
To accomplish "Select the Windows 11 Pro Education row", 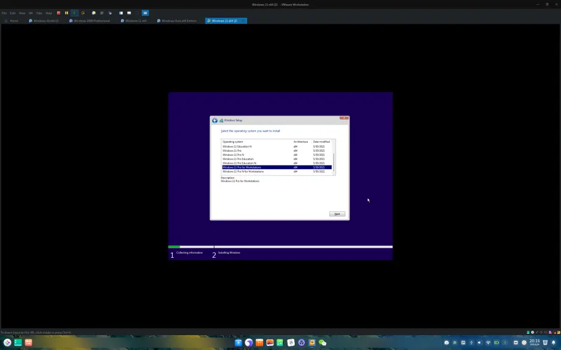I will pos(276,159).
